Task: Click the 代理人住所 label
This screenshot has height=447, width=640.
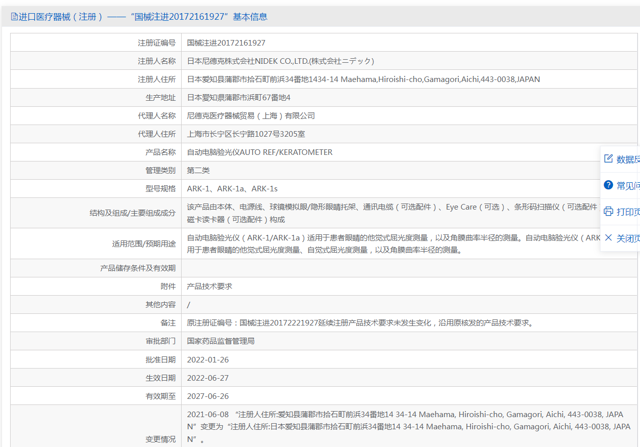Action: click(157, 134)
